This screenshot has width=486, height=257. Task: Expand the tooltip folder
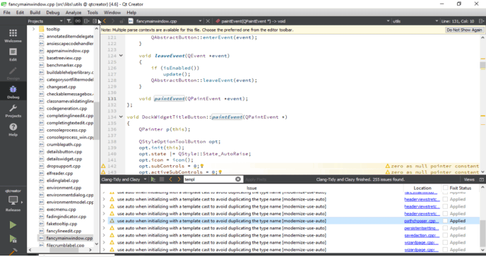[x=33, y=29]
